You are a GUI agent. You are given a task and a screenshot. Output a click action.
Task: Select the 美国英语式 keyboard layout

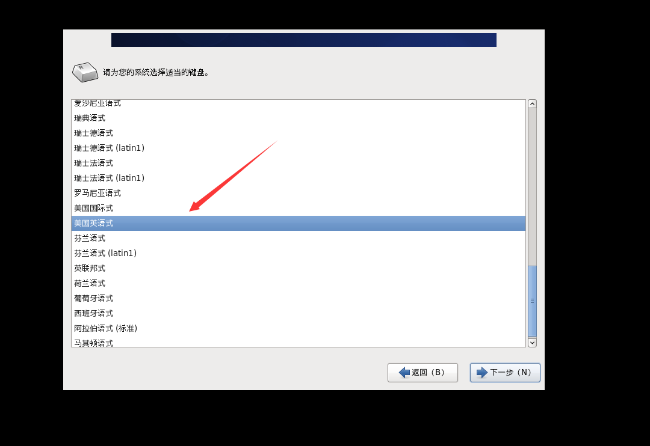pos(299,223)
